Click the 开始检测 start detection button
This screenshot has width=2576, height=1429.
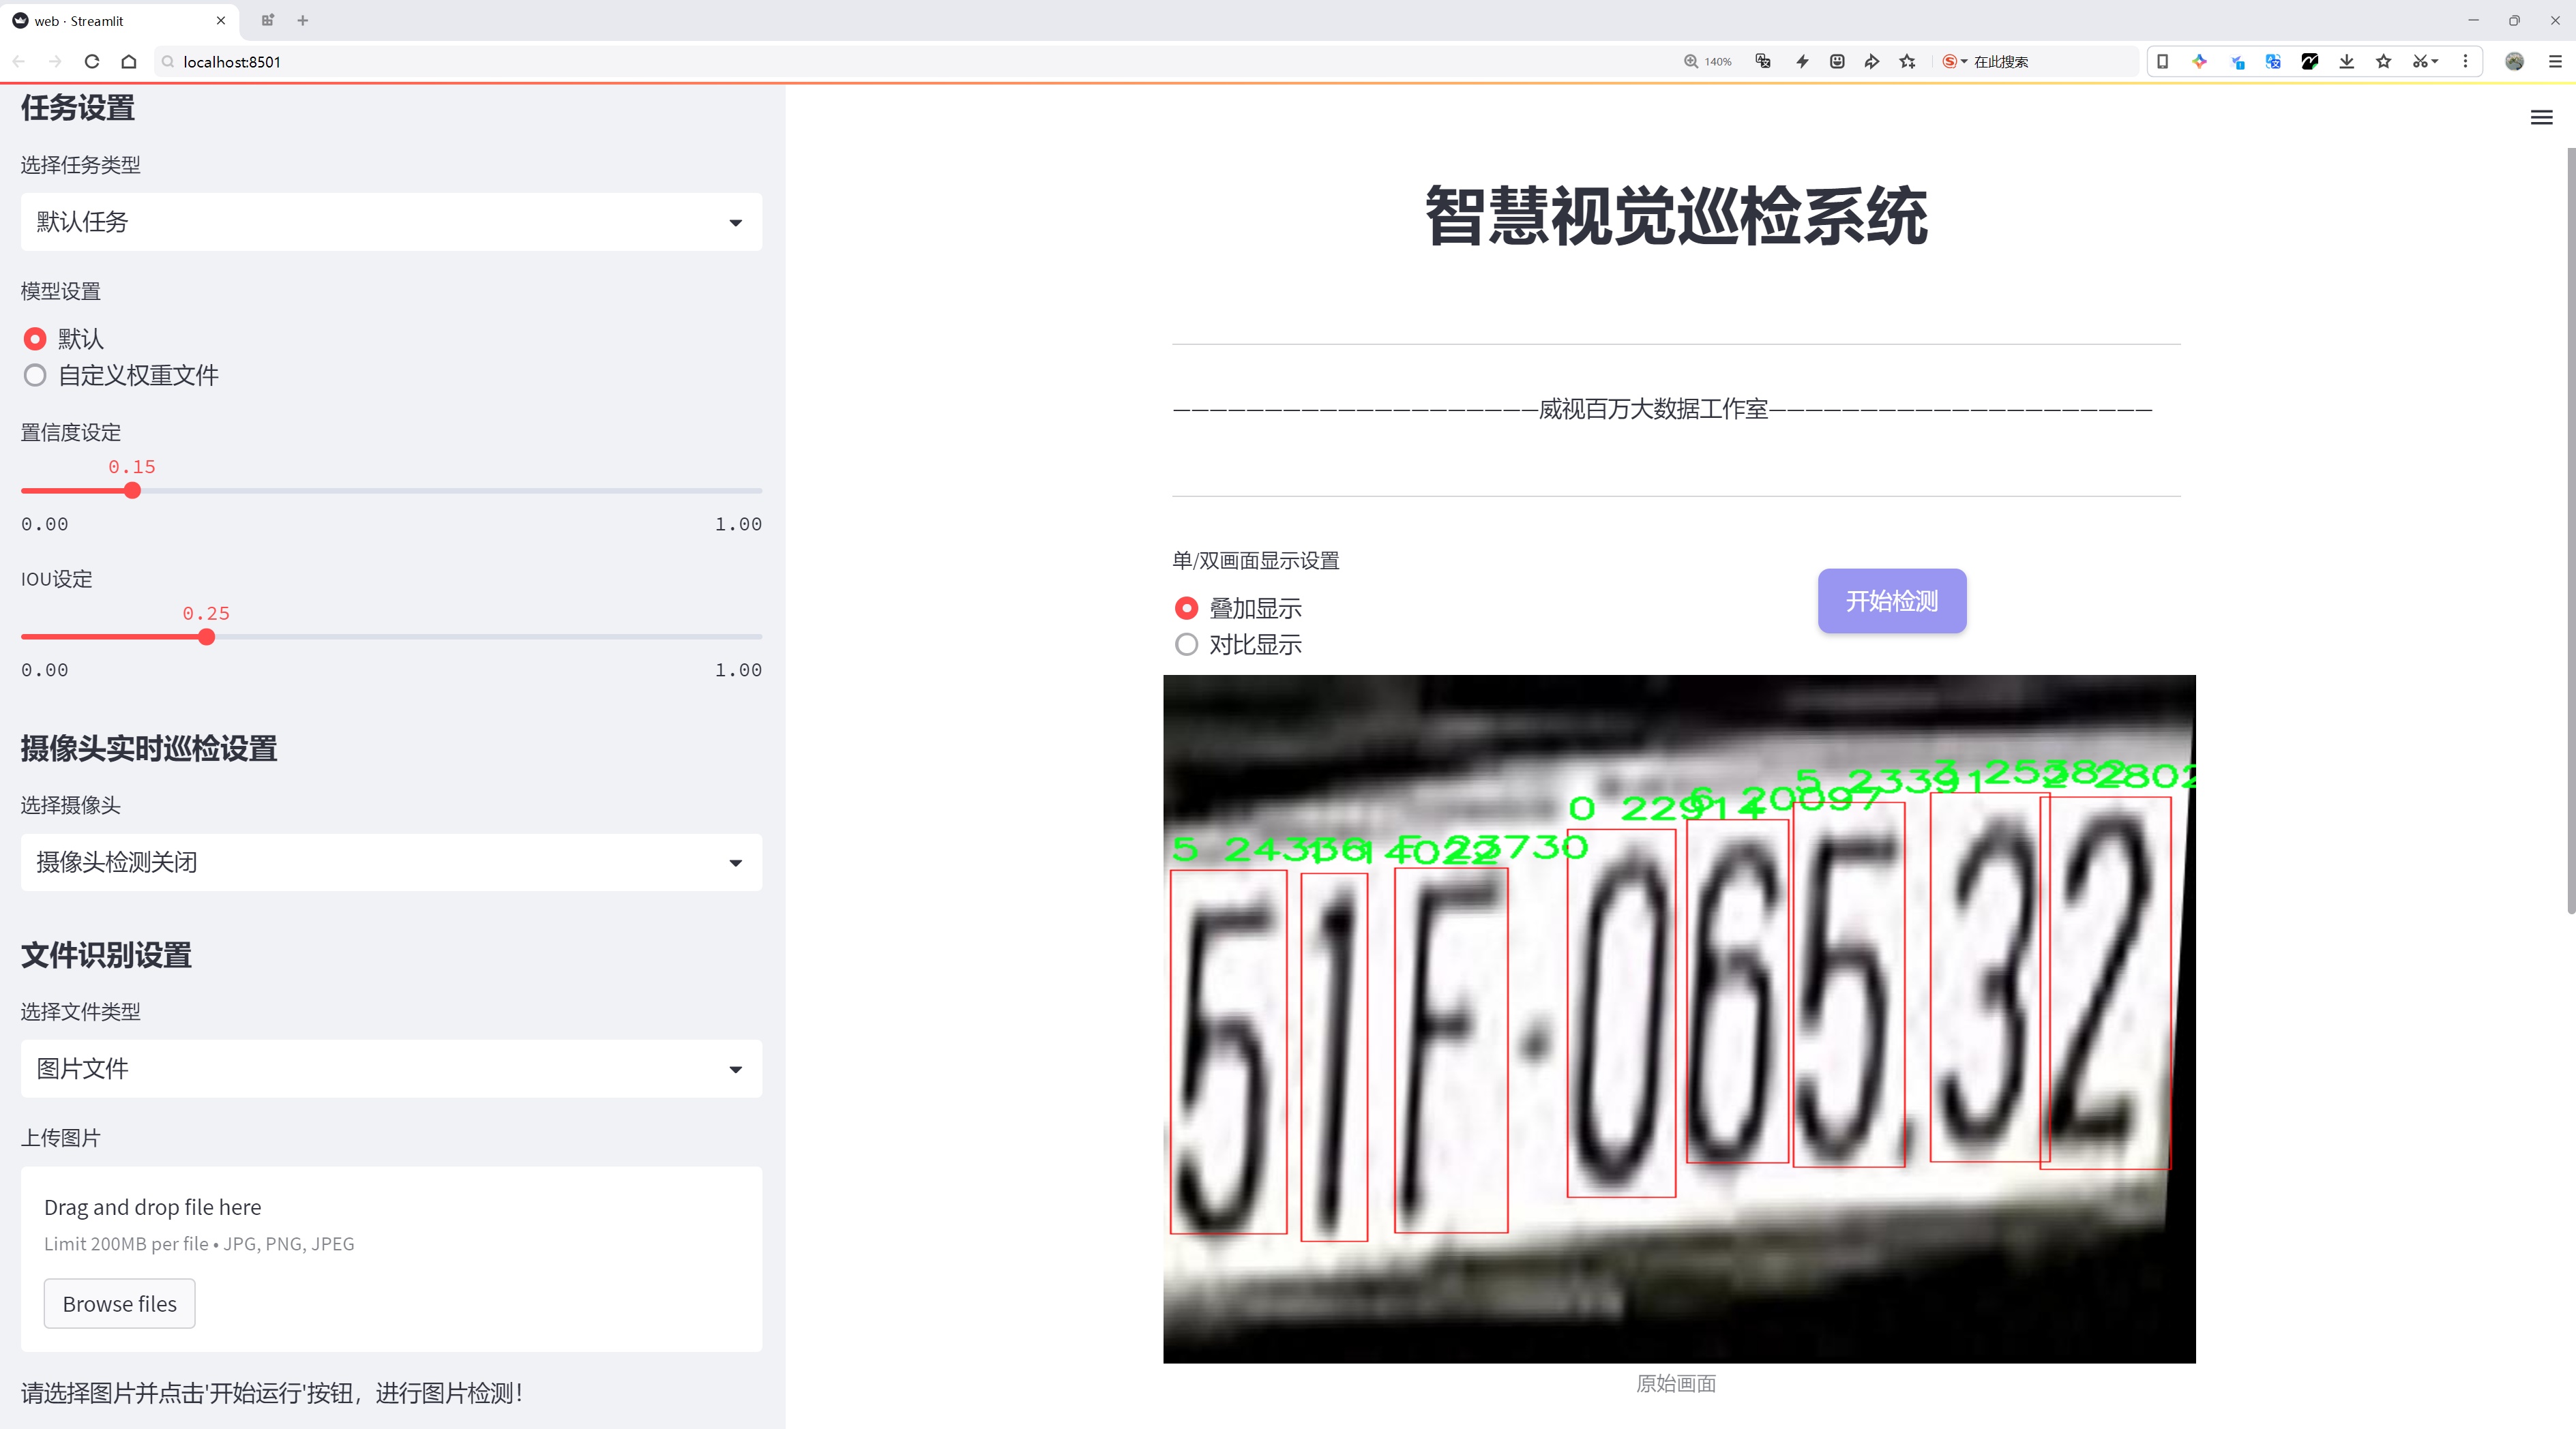[x=1892, y=601]
